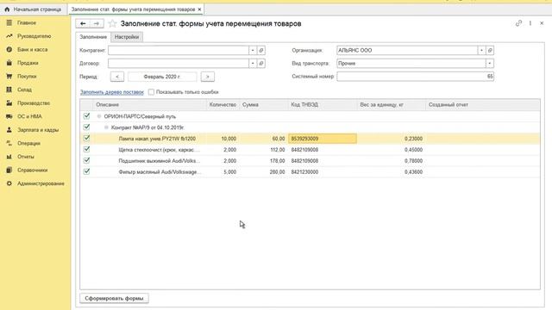Click into the Контрагент input field
The height and width of the screenshot is (310, 552).
click(x=179, y=50)
